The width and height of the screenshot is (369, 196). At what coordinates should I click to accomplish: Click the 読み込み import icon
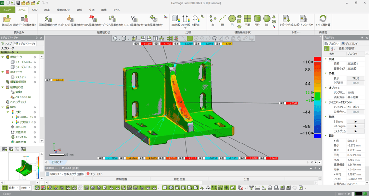coord(7,18)
